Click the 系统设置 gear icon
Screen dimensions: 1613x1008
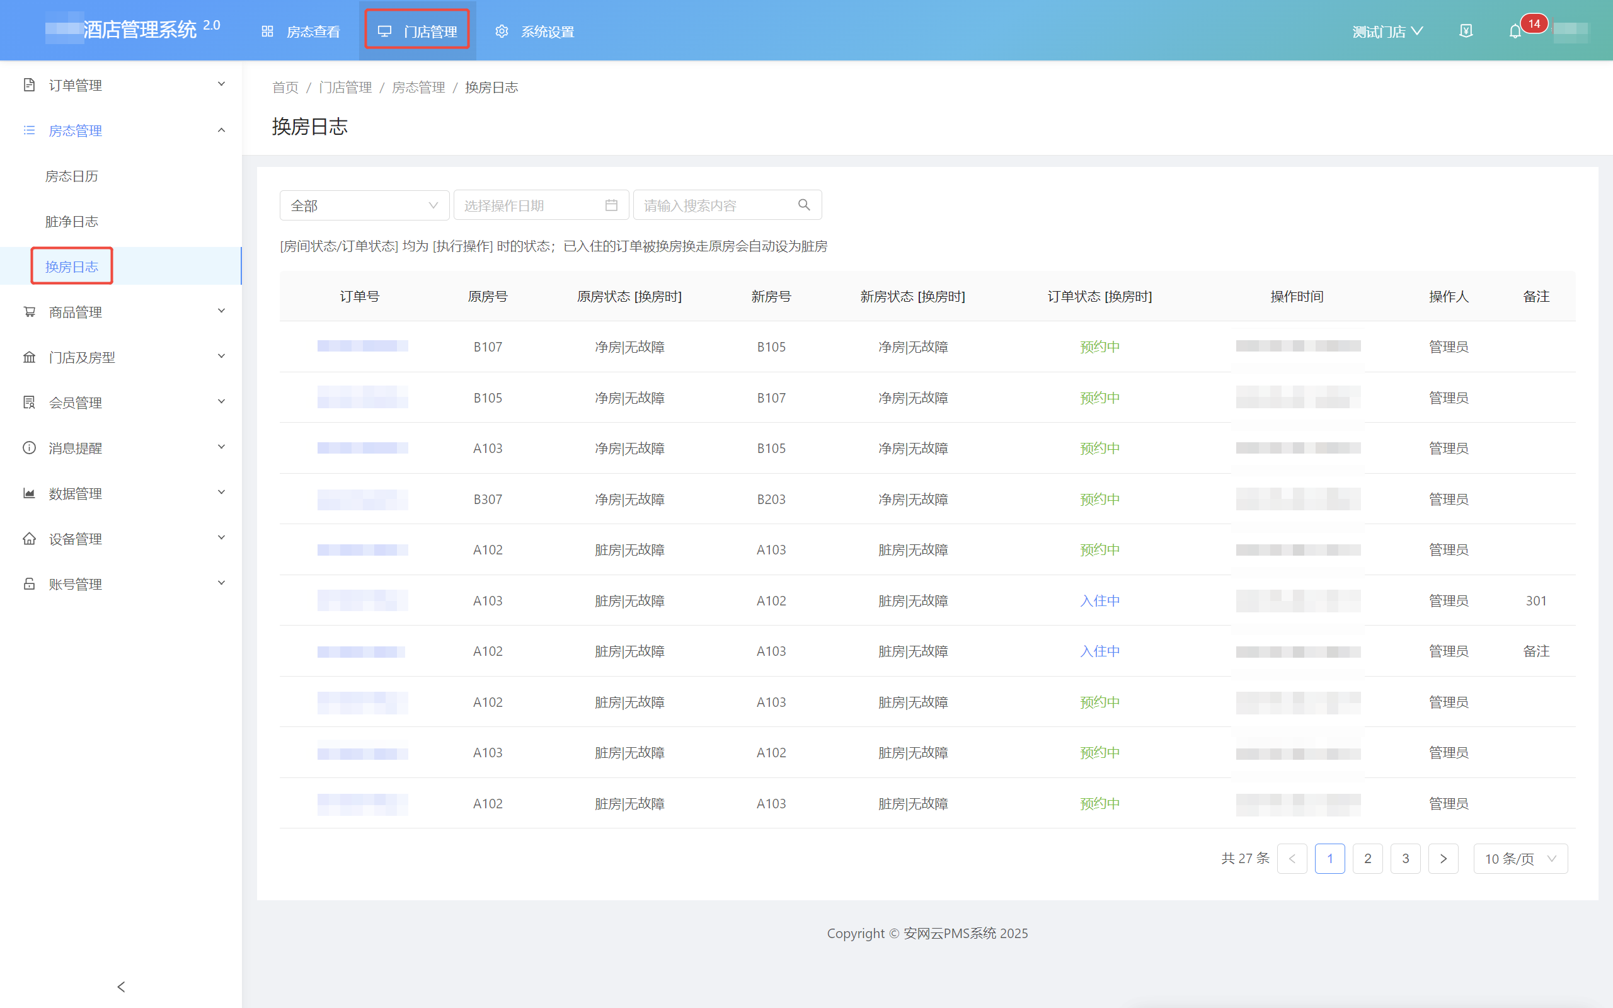(502, 31)
